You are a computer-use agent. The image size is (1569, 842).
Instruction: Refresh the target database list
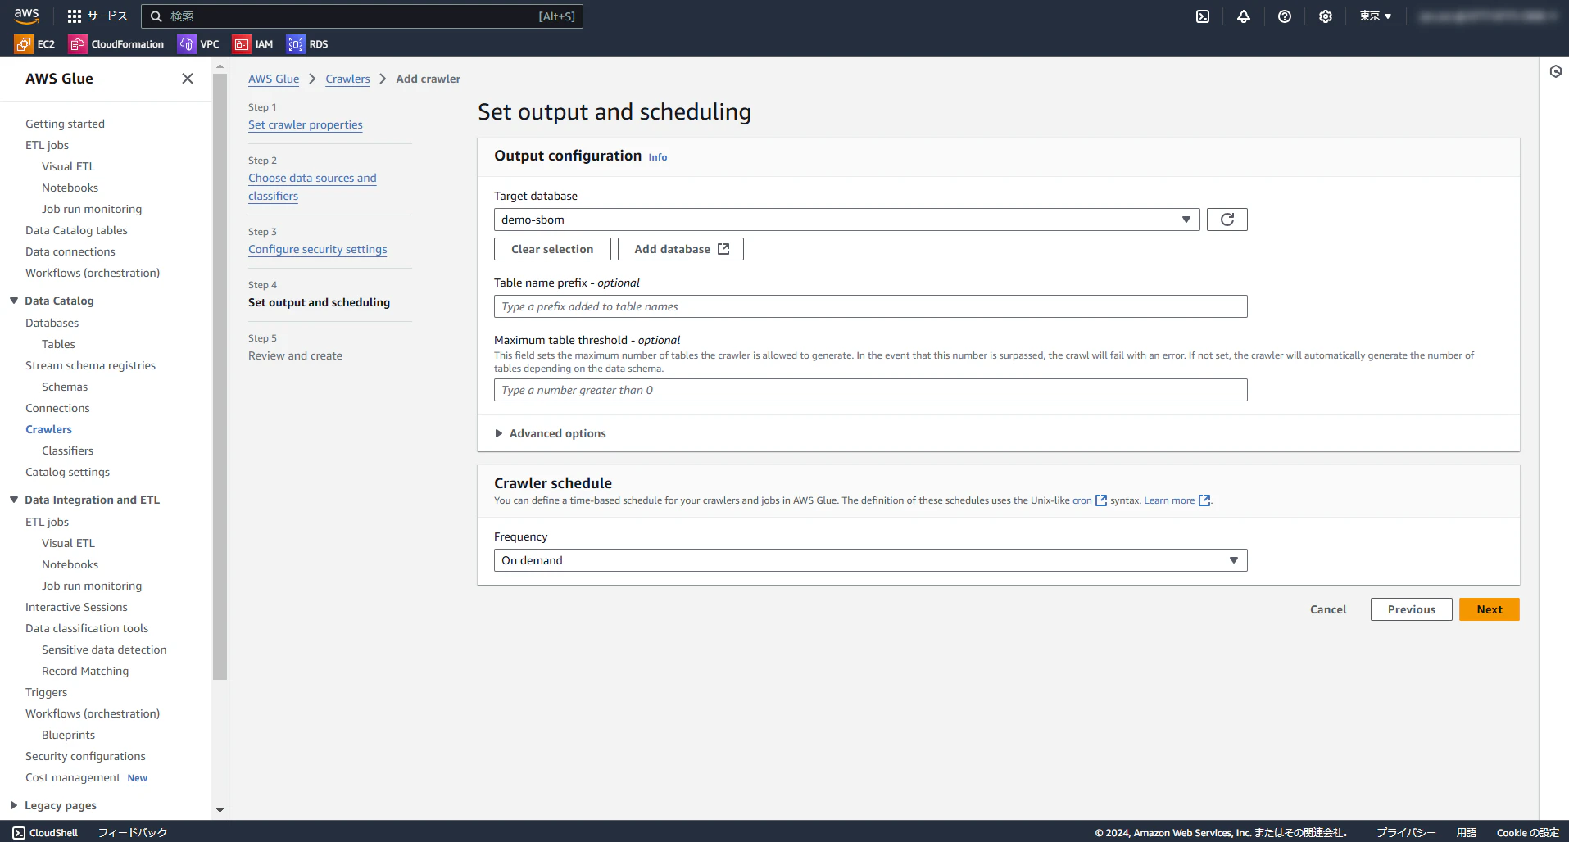[1227, 220]
